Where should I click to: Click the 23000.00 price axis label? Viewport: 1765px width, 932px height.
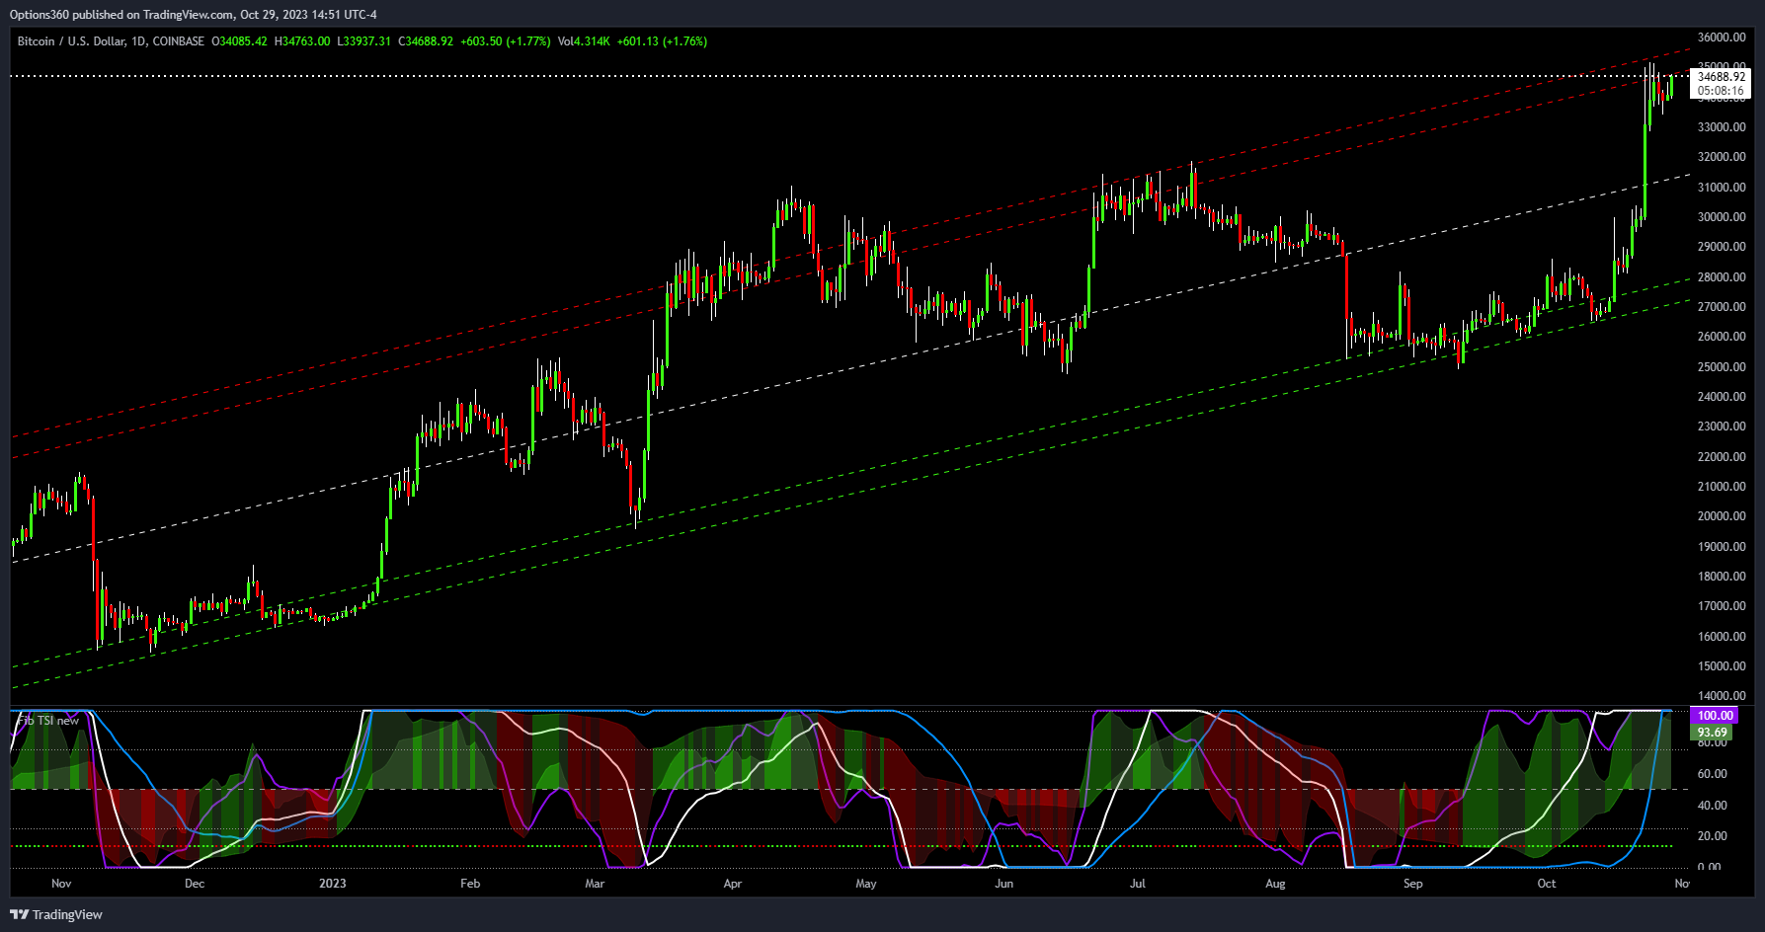click(x=1722, y=427)
